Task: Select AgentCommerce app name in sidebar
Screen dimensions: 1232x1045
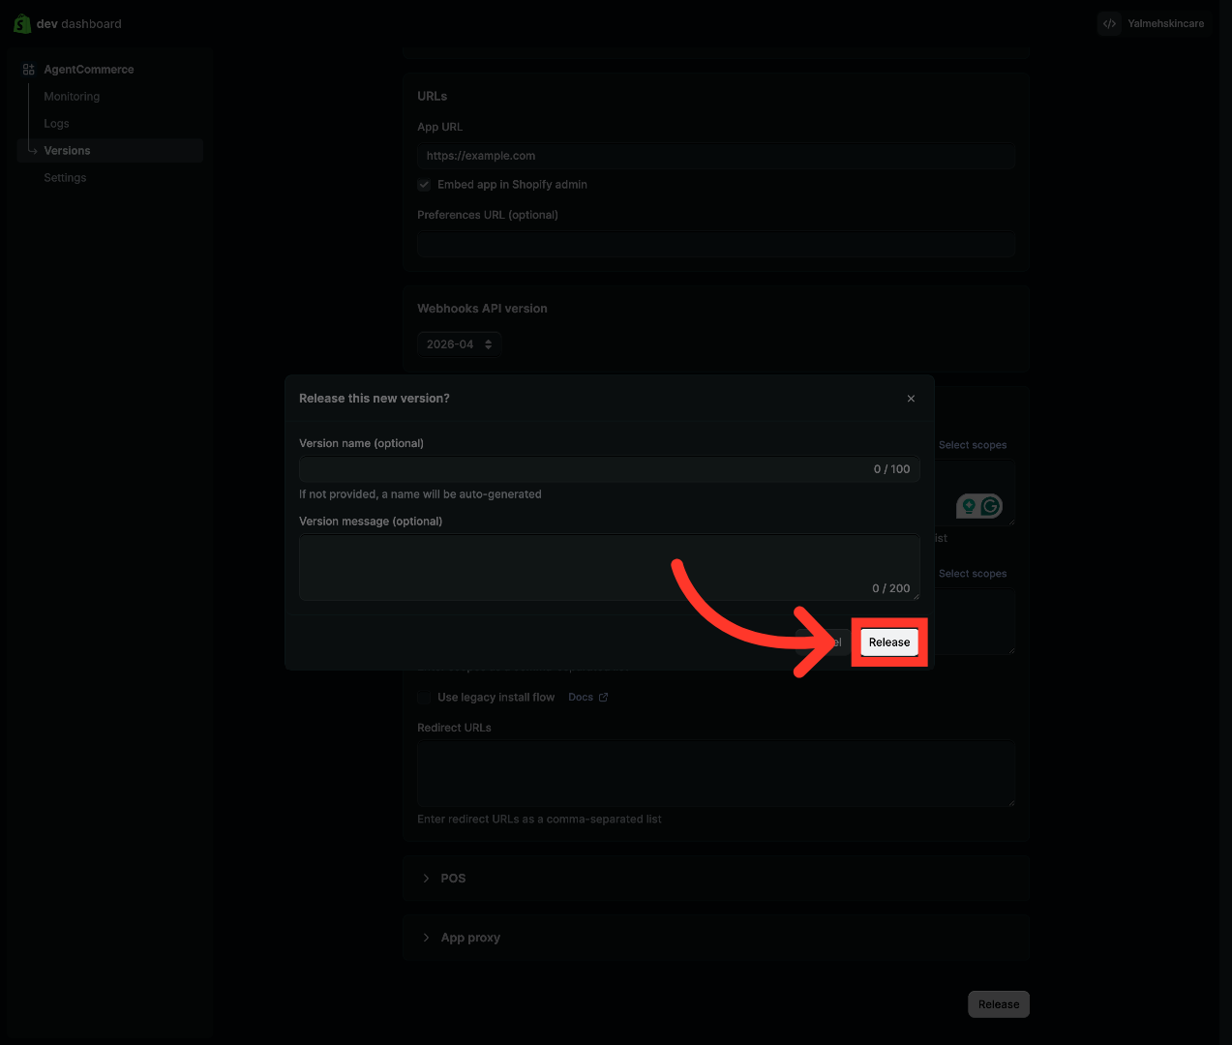Action: pyautogui.click(x=89, y=70)
